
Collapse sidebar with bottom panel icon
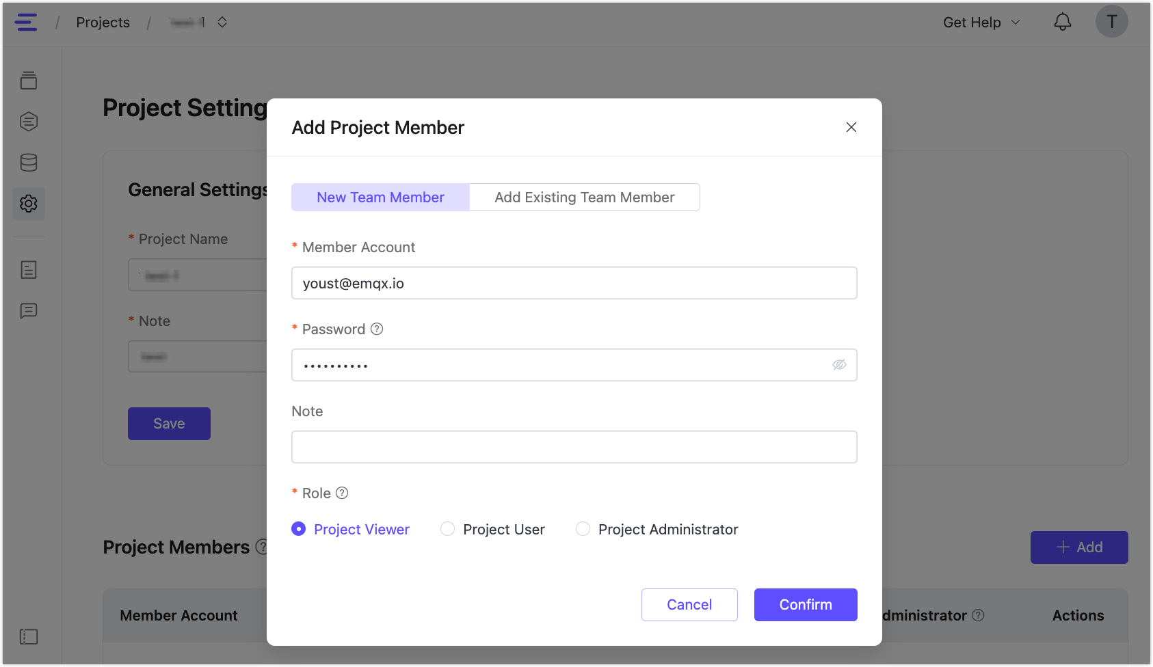[29, 637]
